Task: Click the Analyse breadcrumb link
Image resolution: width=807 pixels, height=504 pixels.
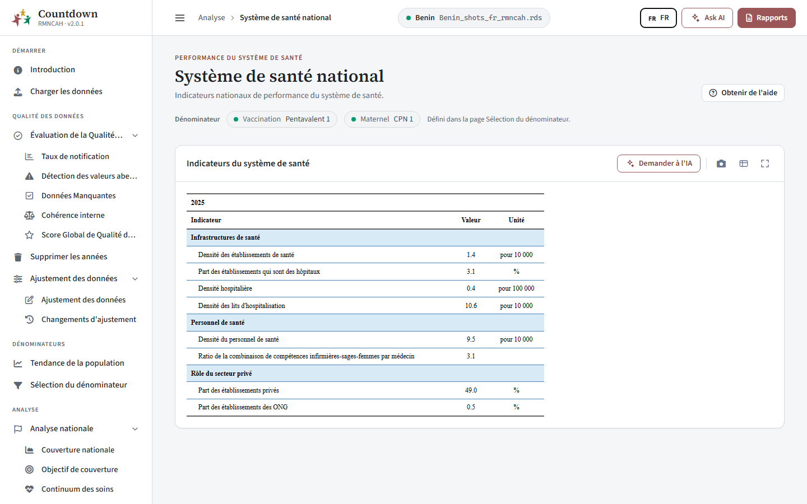Action: 211,18
